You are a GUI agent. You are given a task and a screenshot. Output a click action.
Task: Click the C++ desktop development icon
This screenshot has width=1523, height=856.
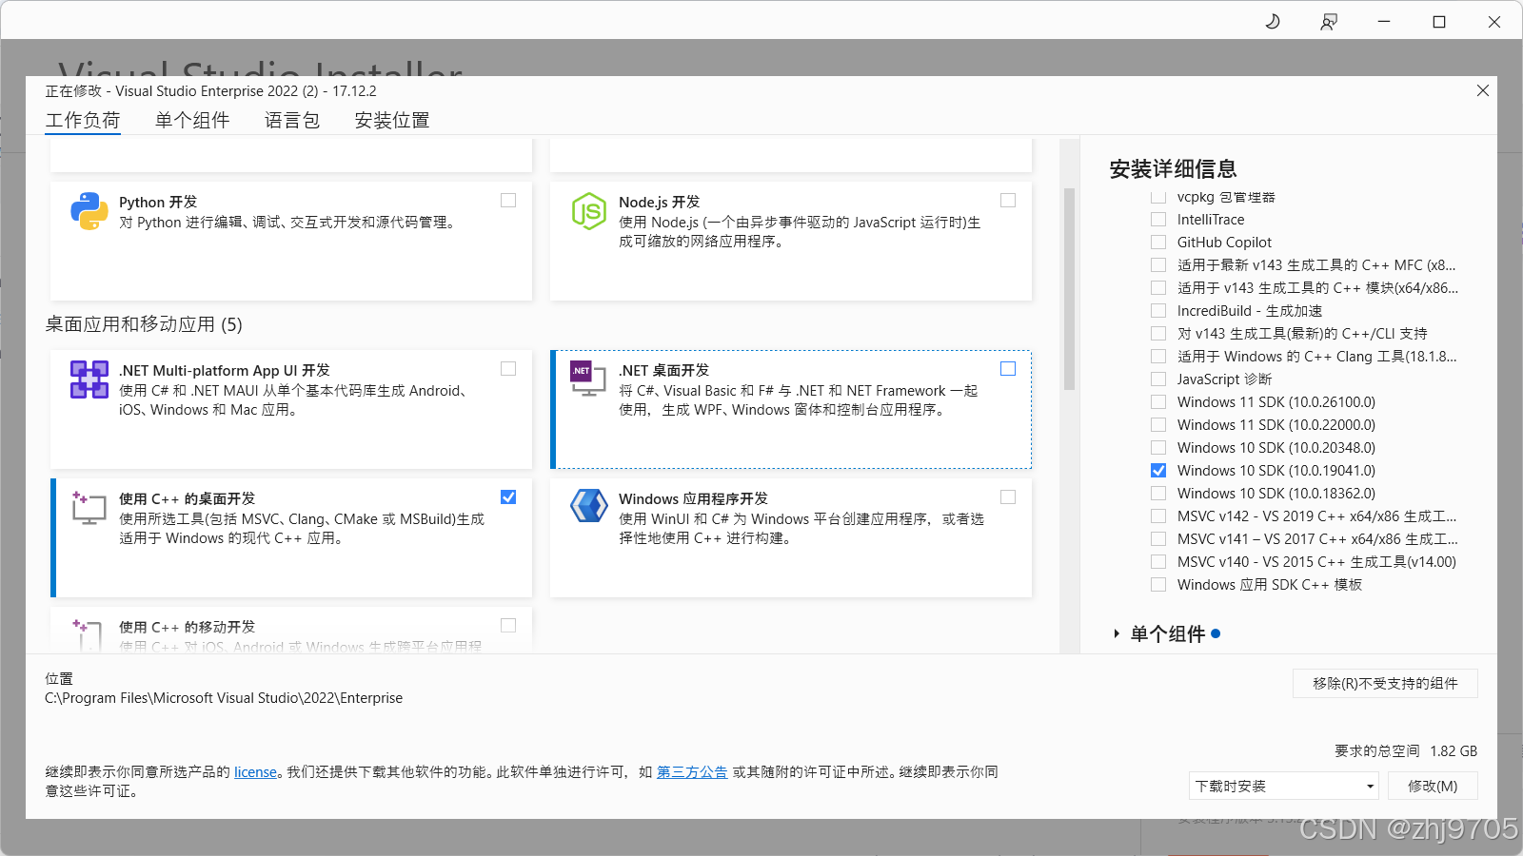coord(89,508)
